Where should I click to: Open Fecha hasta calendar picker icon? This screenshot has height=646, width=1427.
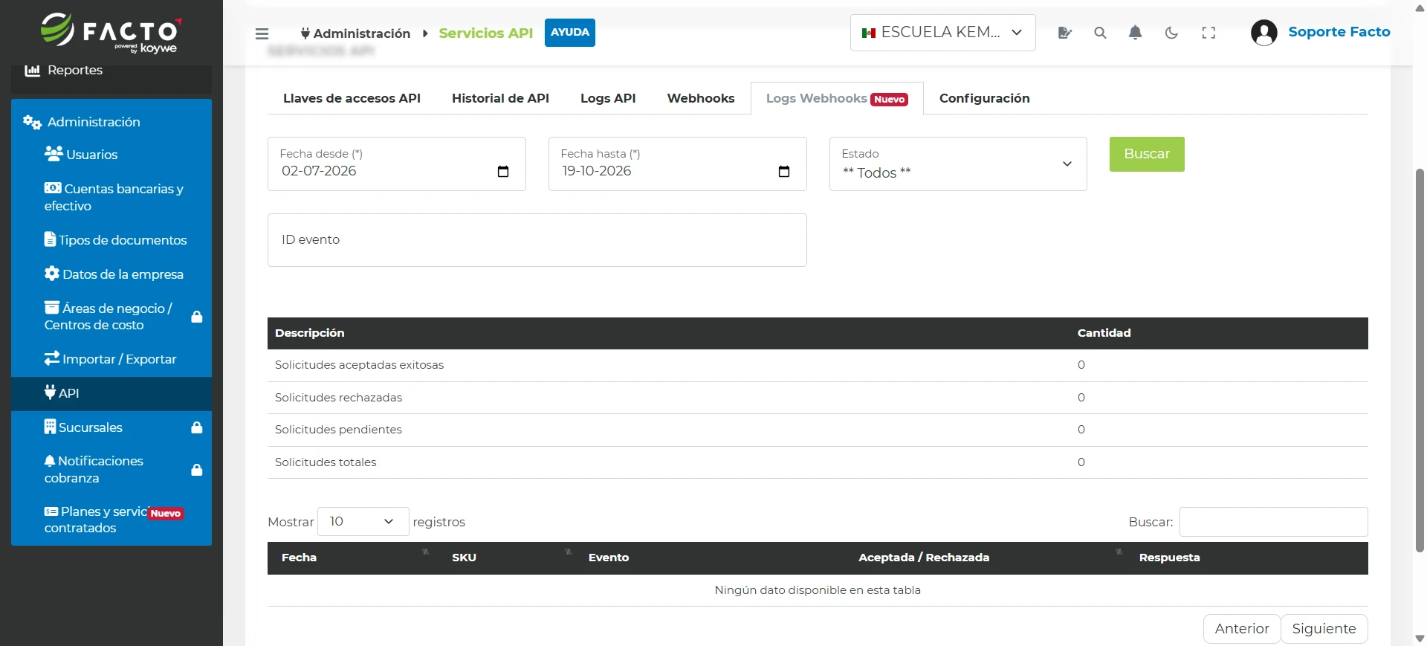click(784, 172)
